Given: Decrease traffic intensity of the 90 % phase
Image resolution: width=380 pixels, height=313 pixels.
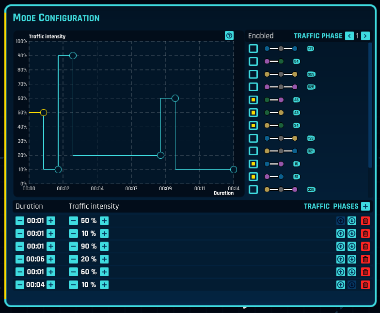Looking at the screenshot, I should pyautogui.click(x=73, y=246).
